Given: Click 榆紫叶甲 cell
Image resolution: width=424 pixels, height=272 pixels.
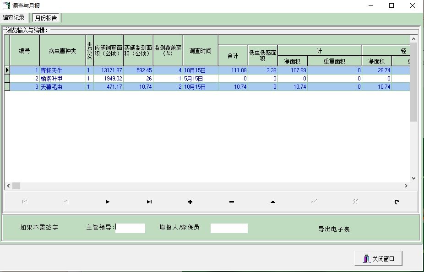Looking at the screenshot, I should (62, 79).
